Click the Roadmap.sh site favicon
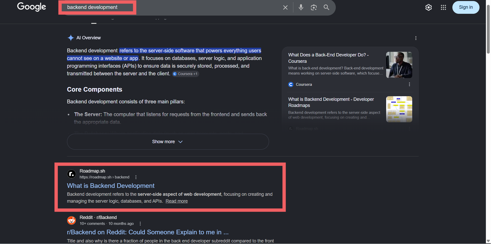Screen dimensions: 491x244 pyautogui.click(x=71, y=174)
